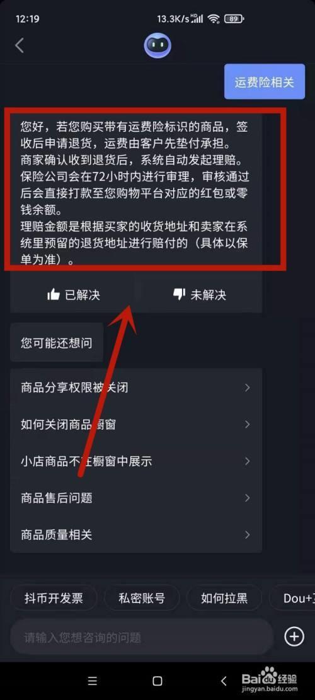
Task: Focus the 请输入您想咨询的问题 input field
Action: 142,636
